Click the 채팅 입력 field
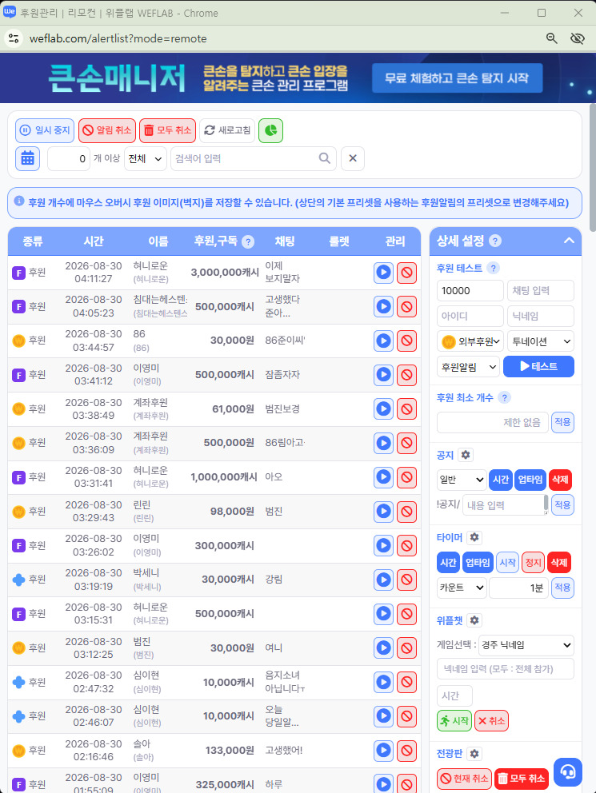The image size is (596, 793). pyautogui.click(x=540, y=291)
